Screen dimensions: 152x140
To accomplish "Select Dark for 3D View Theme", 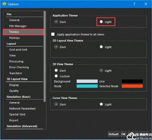I will (x=56, y=71).
